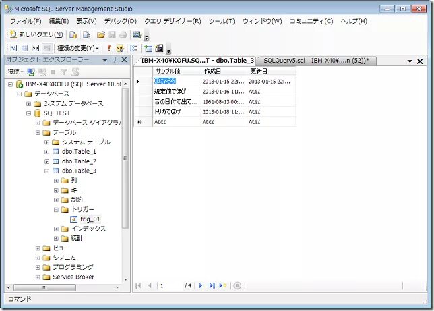
Task: Run Execute SQL red exclamation icon
Action: pyautogui.click(x=109, y=48)
